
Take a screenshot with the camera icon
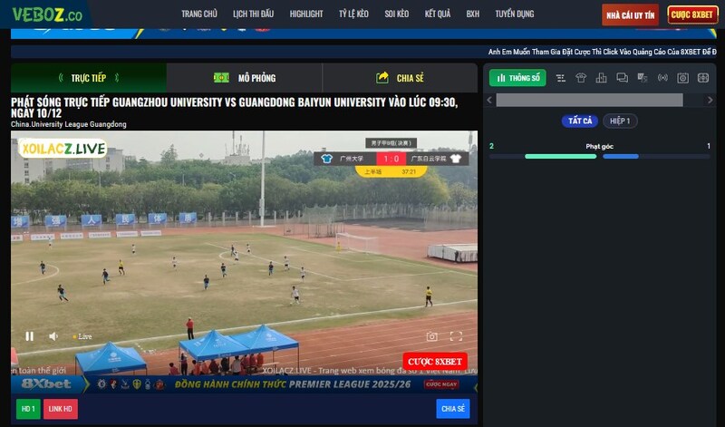(432, 336)
